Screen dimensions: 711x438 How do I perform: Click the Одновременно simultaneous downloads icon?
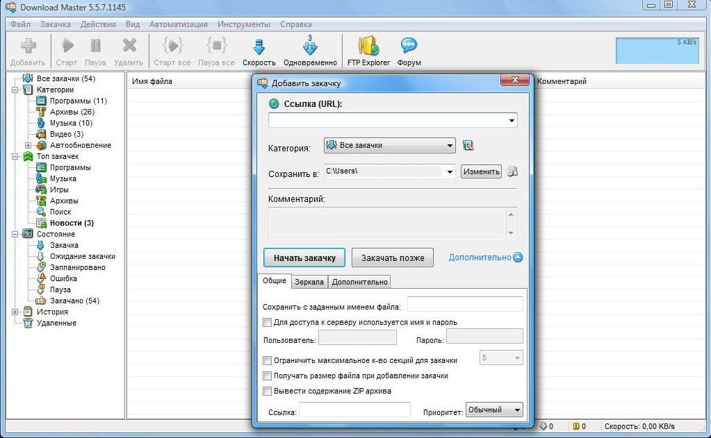310,46
